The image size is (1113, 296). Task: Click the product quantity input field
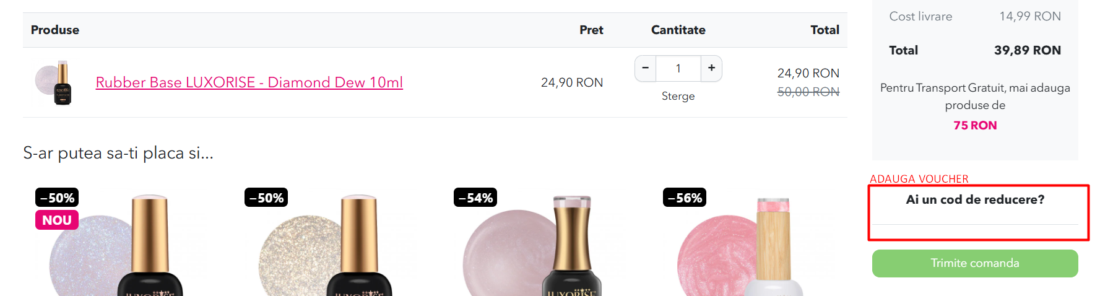tap(678, 68)
